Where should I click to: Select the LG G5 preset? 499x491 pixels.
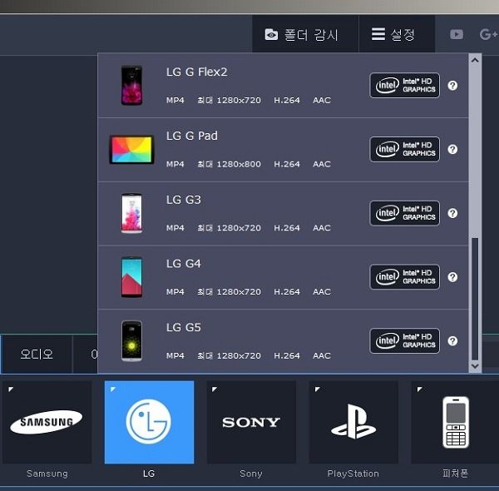pos(283,341)
